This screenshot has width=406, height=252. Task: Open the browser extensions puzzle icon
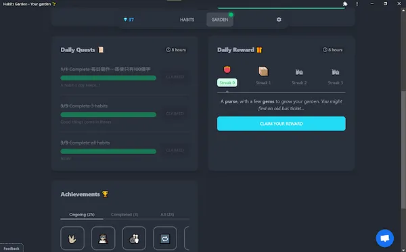tap(345, 4)
